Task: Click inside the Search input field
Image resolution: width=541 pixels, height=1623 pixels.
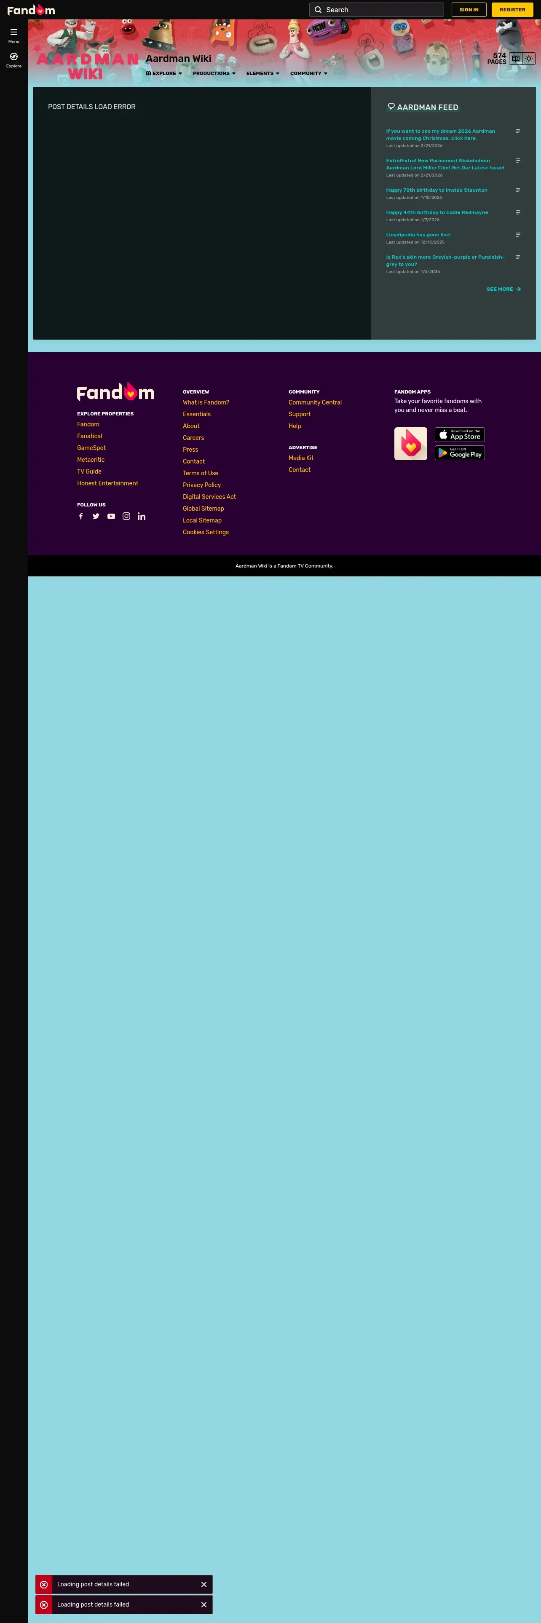Action: tap(377, 10)
